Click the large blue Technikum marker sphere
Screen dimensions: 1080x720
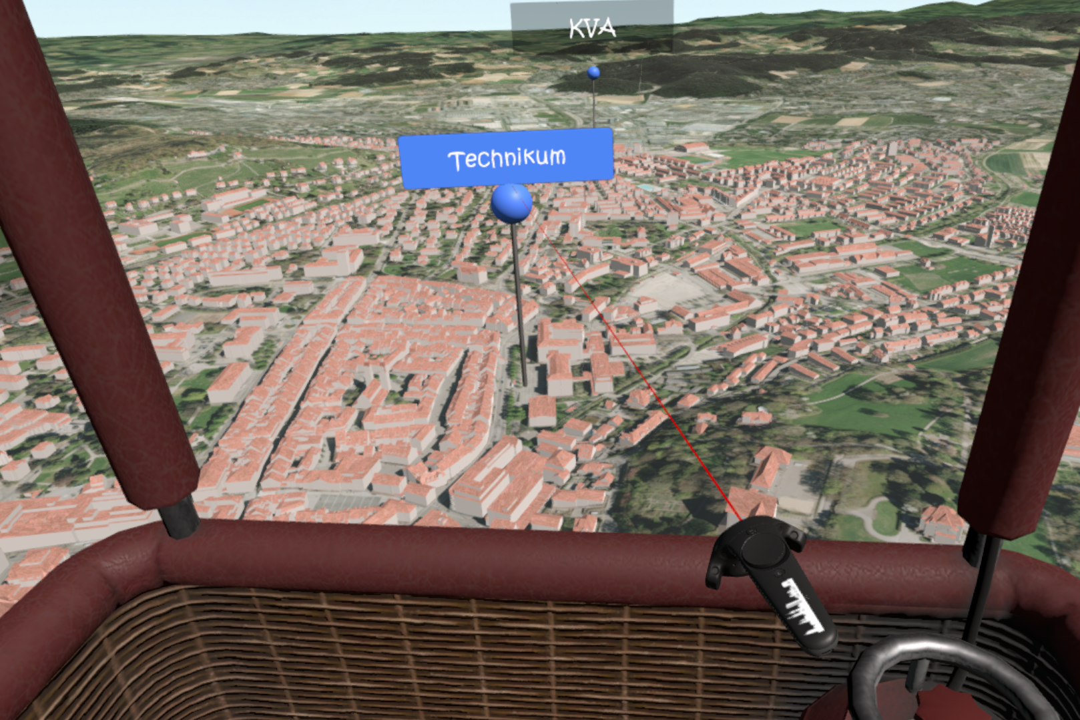click(512, 203)
